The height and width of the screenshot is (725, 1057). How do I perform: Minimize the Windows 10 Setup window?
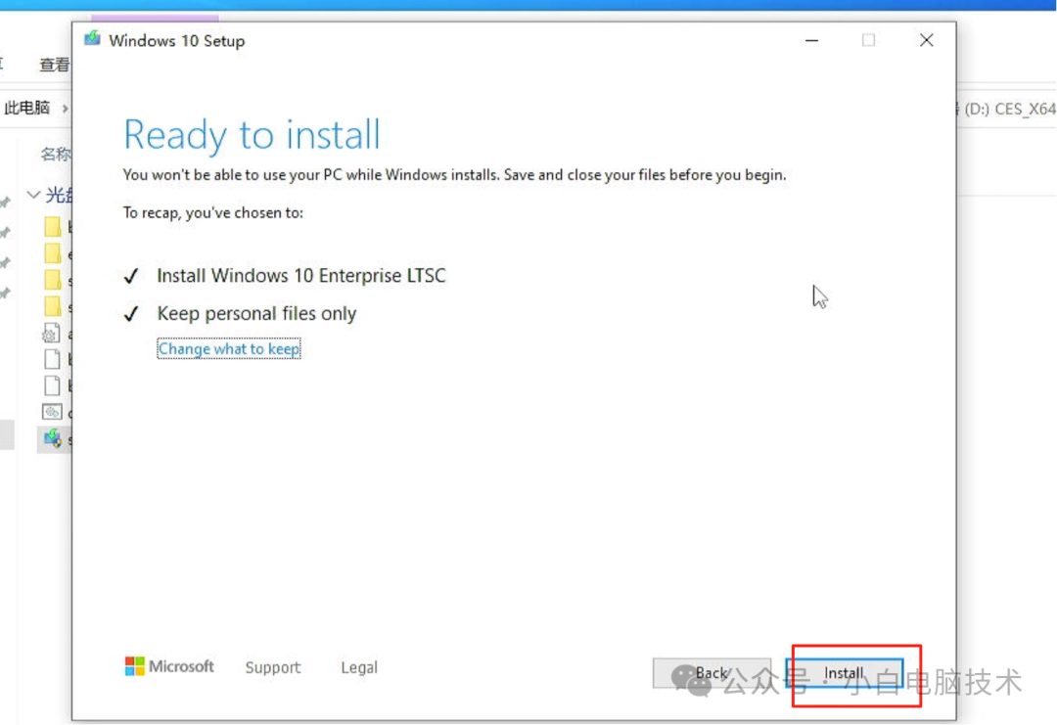[x=811, y=40]
